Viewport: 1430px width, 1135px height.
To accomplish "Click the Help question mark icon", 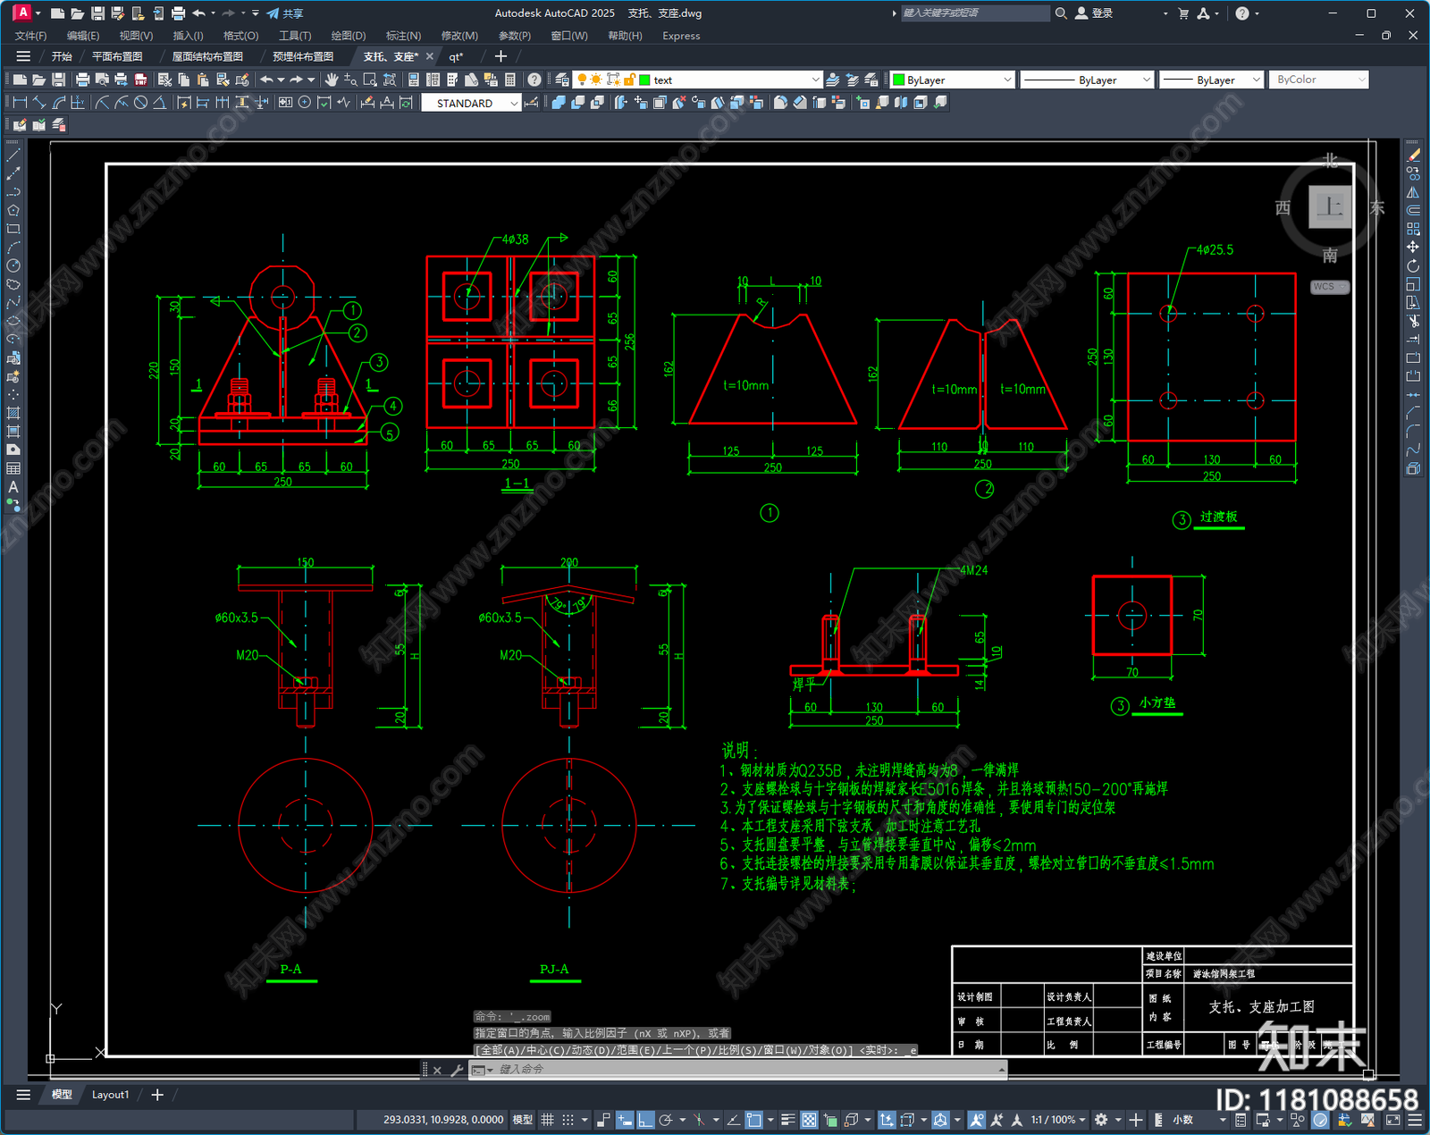I will [x=534, y=80].
